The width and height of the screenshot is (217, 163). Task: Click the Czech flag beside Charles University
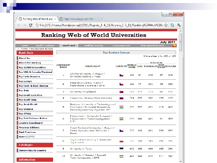pos(121,75)
